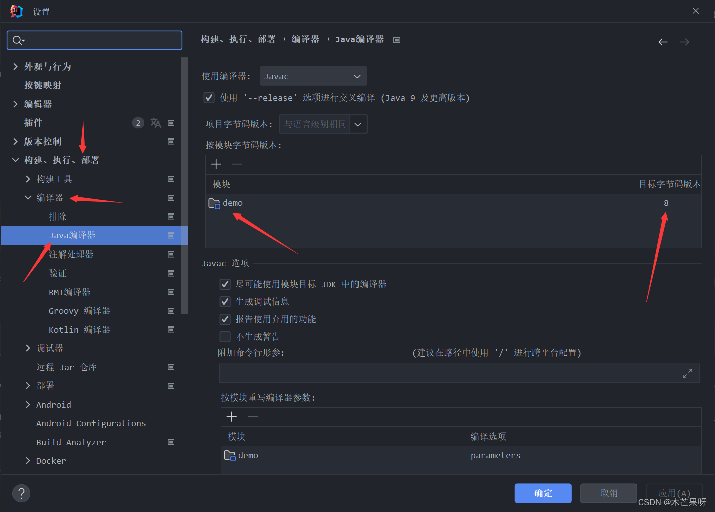The height and width of the screenshot is (512, 715).
Task: Click project-level icon in Build Analyzer row
Action: tap(171, 442)
